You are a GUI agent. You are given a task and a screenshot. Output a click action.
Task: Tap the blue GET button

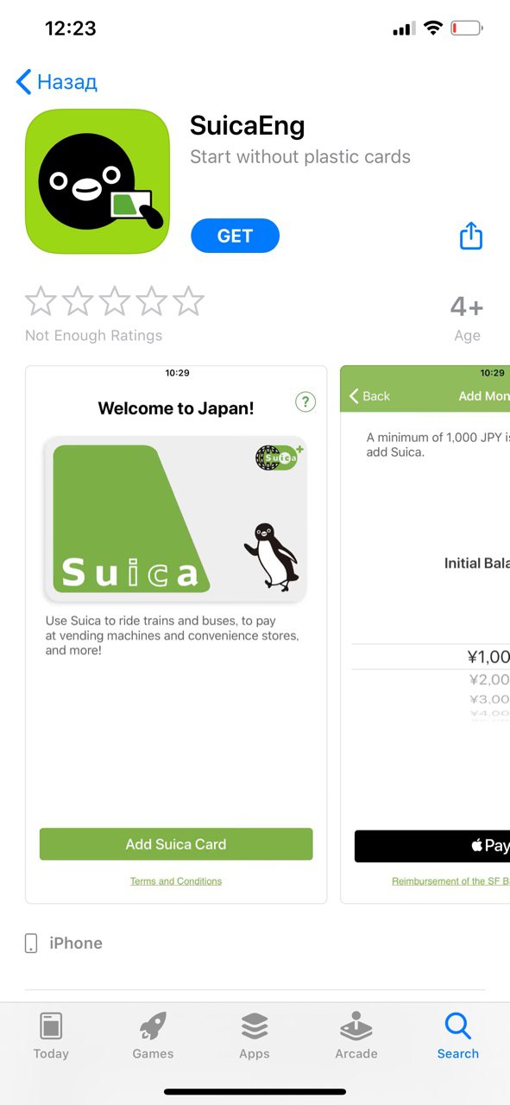point(236,236)
